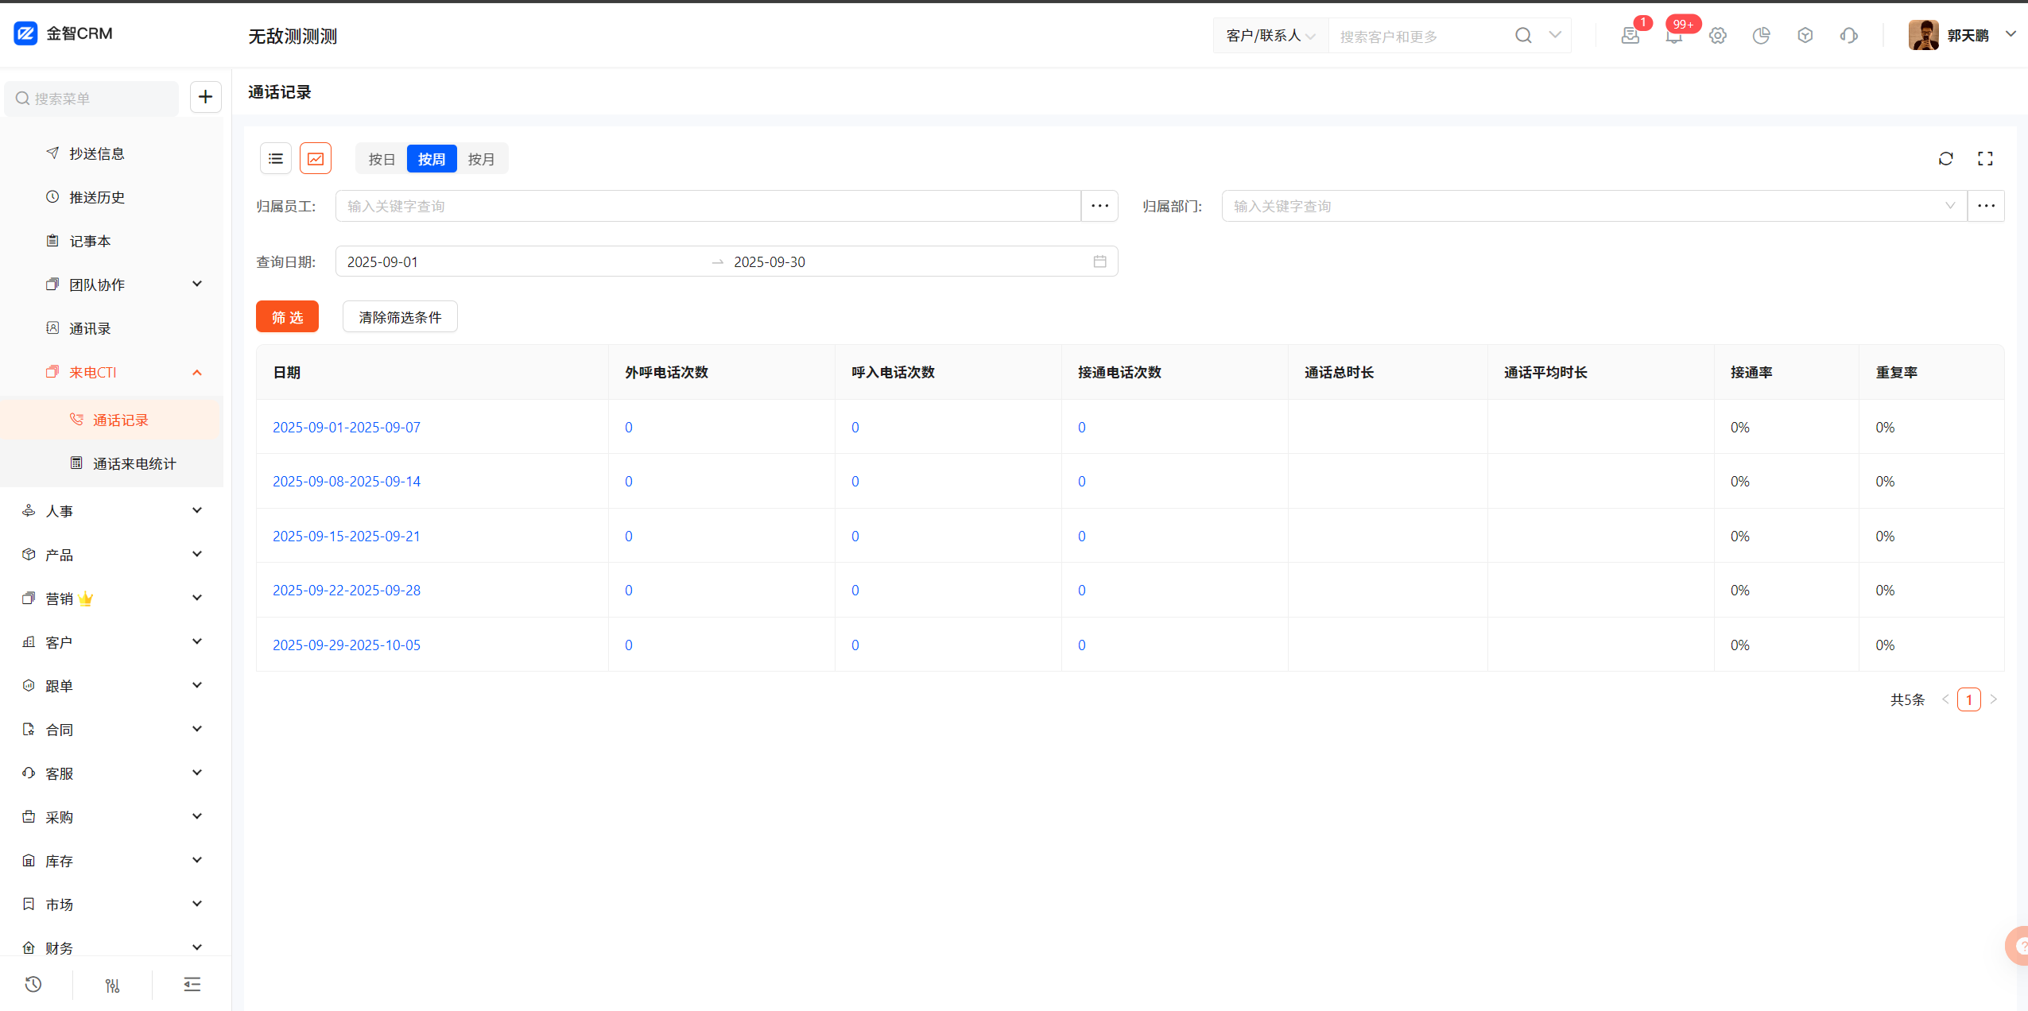Image resolution: width=2028 pixels, height=1011 pixels.
Task: Select the 按周 view option
Action: tap(432, 159)
